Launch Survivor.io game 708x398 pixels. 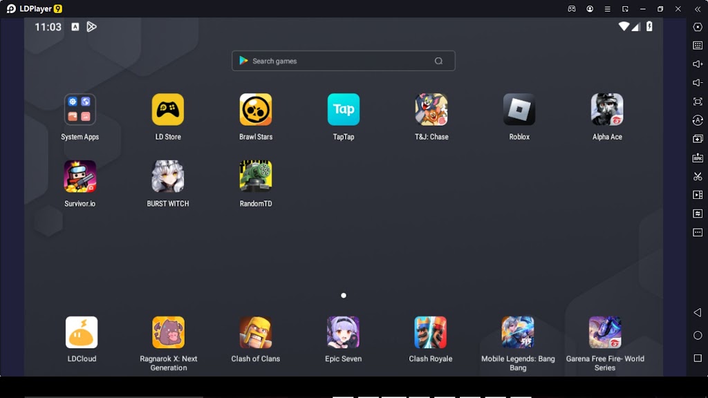80,176
